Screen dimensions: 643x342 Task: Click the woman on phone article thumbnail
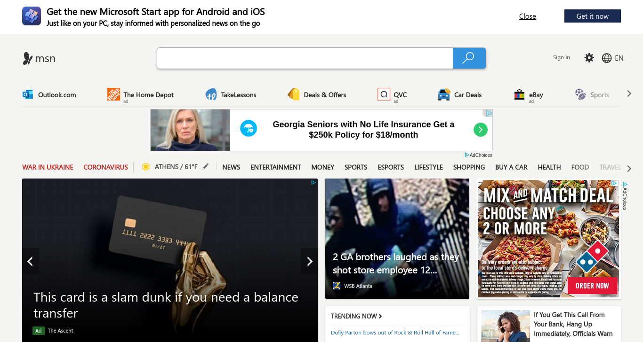[506, 326]
